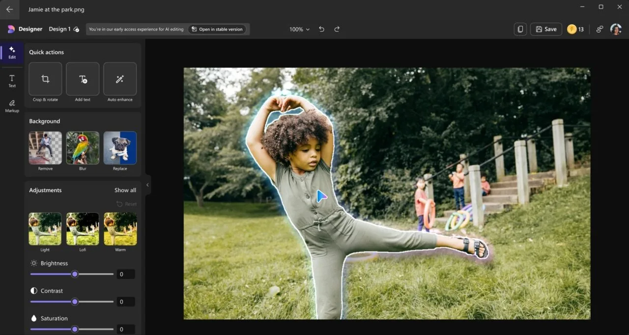Viewport: 629px width, 335px height.
Task: Choose Blur from Background options
Action: tap(82, 147)
